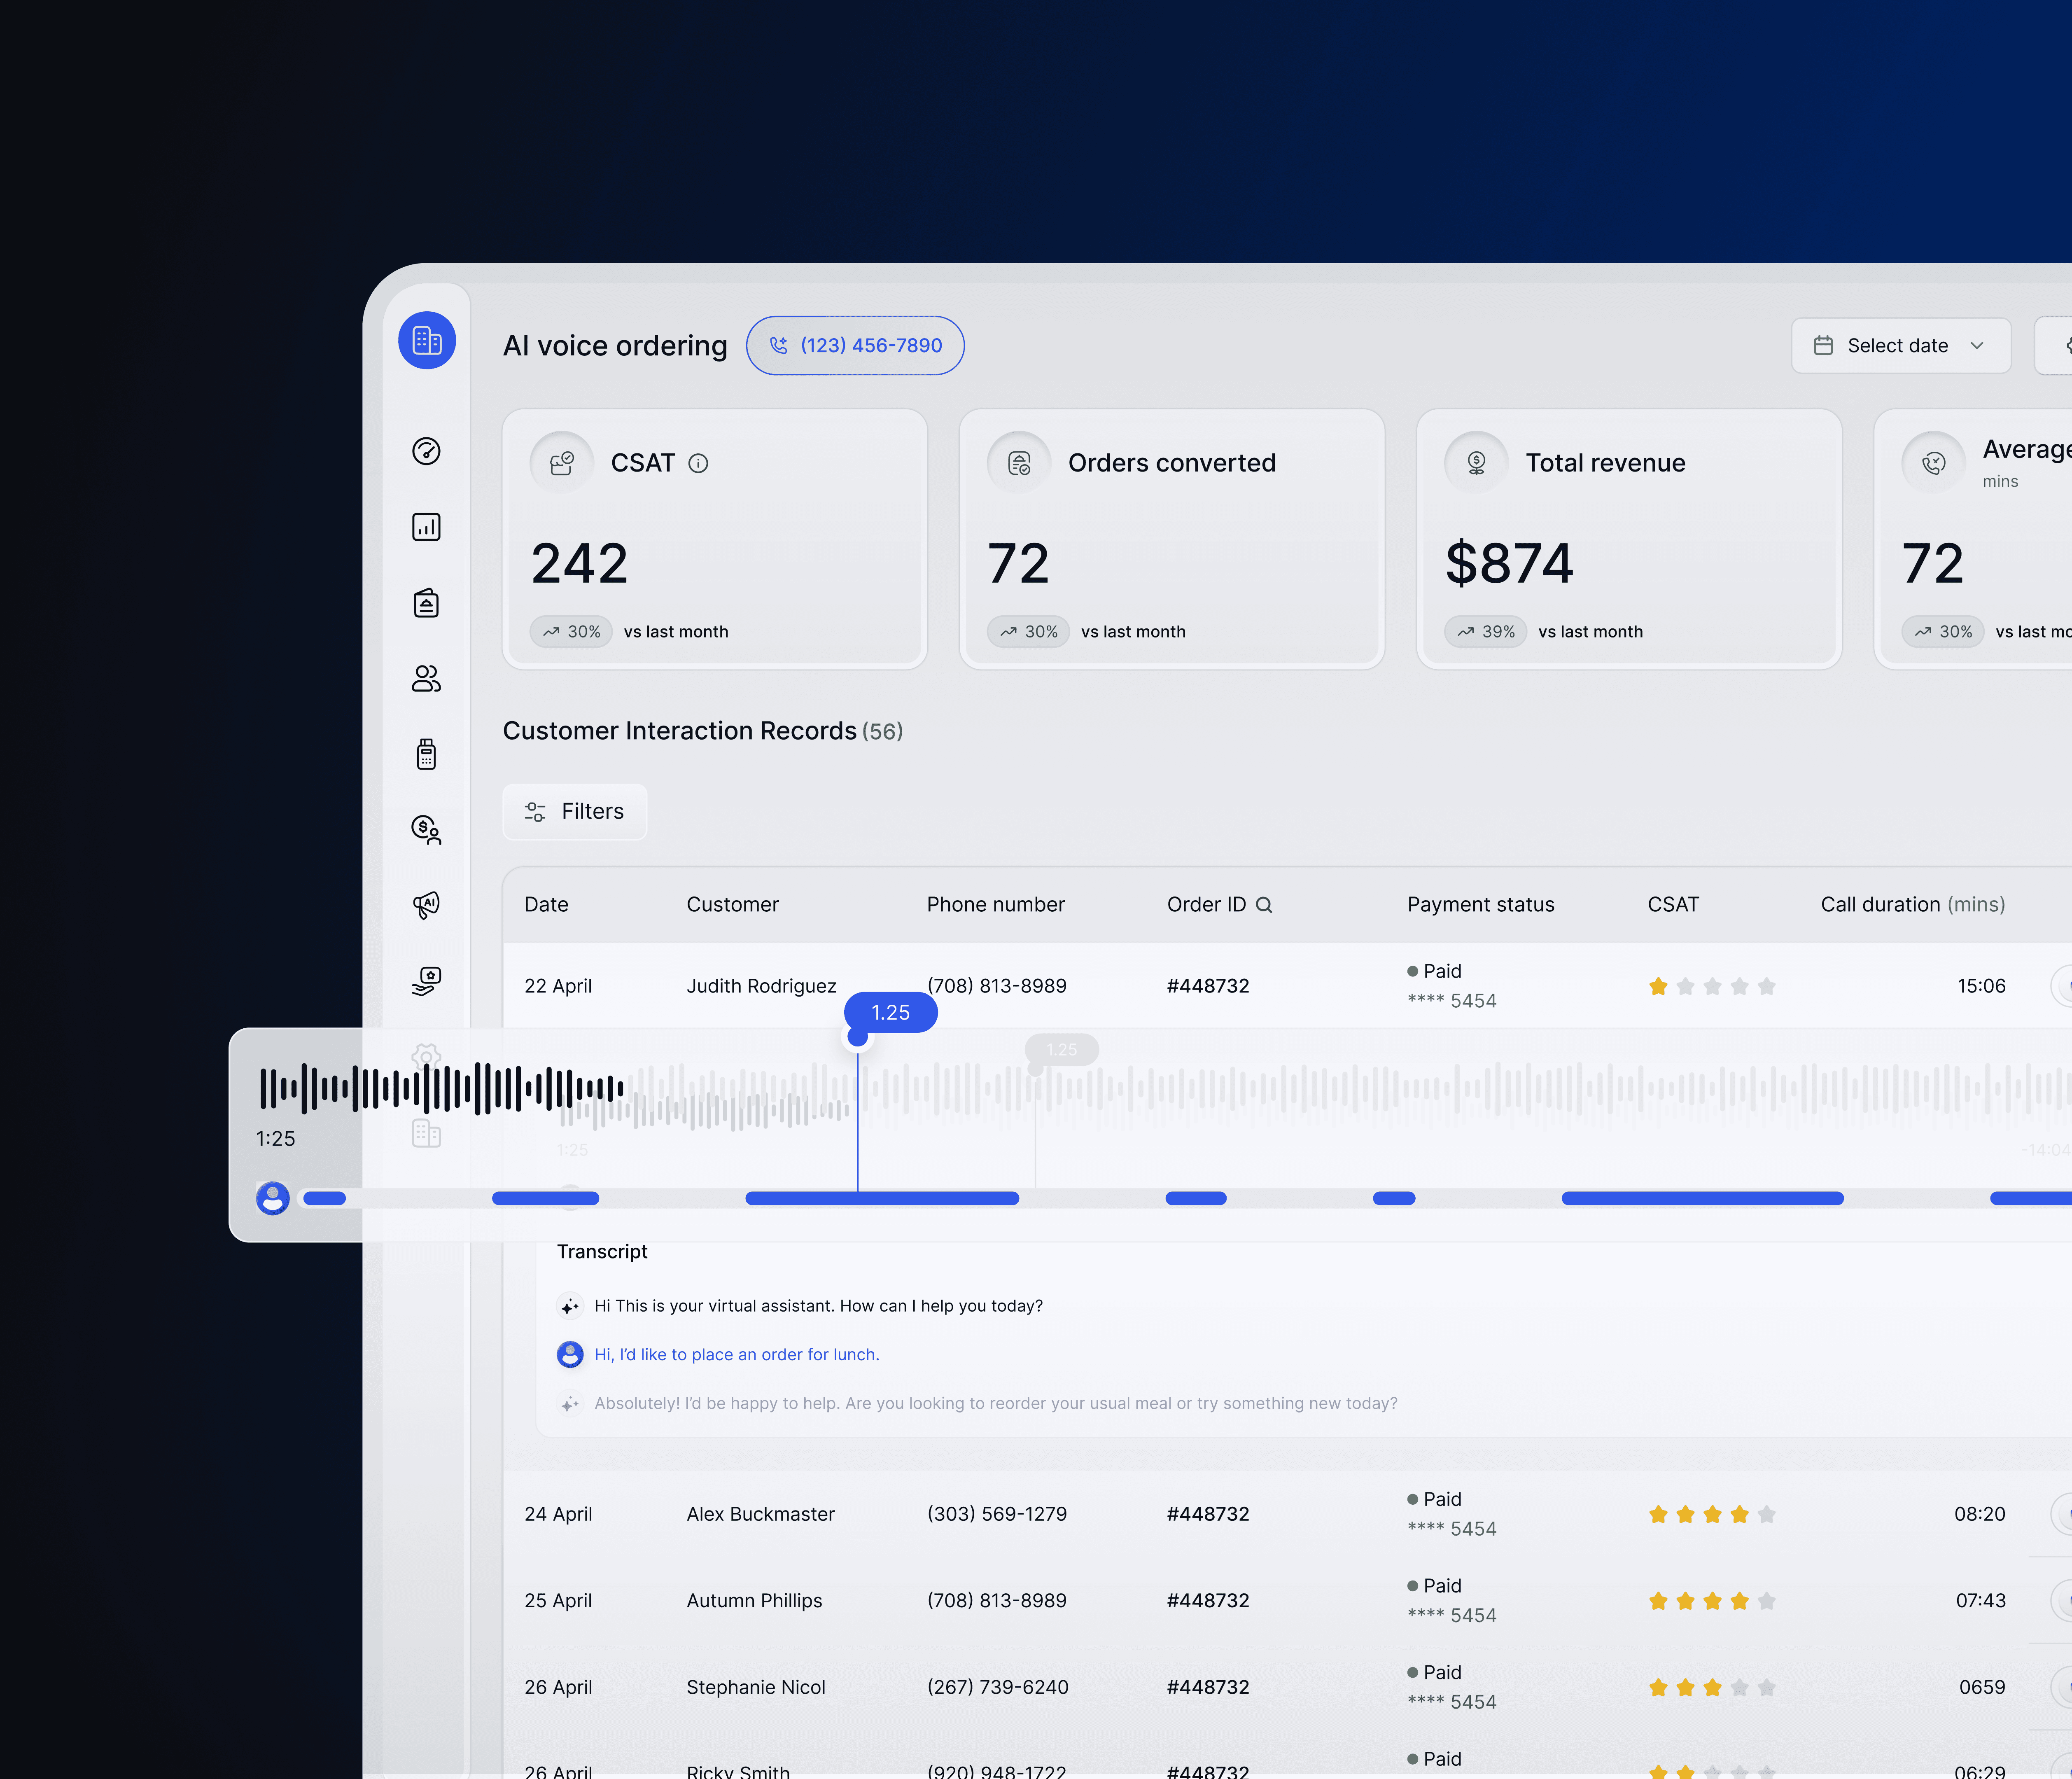Click the fourth star in Stephanie Nicol's row
The height and width of the screenshot is (1779, 2072).
(1740, 1688)
